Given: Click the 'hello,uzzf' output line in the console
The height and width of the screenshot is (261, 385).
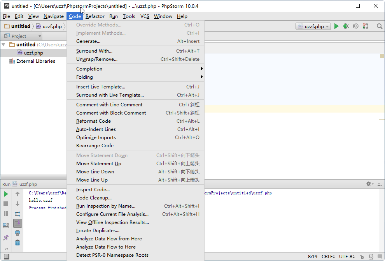Looking at the screenshot, I should [40, 200].
